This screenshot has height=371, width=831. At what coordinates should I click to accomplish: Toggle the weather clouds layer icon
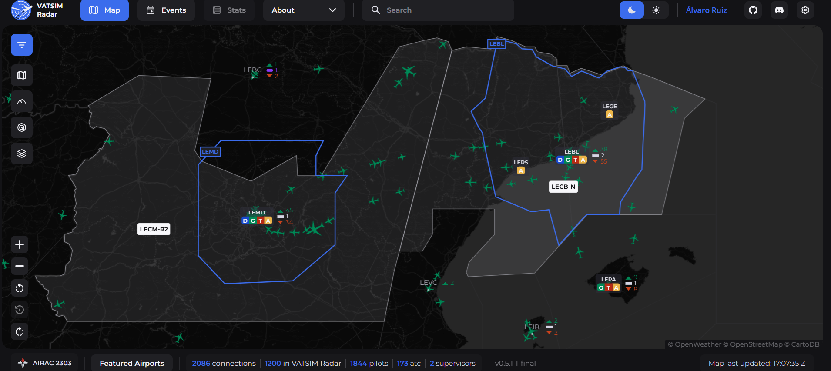(x=22, y=101)
